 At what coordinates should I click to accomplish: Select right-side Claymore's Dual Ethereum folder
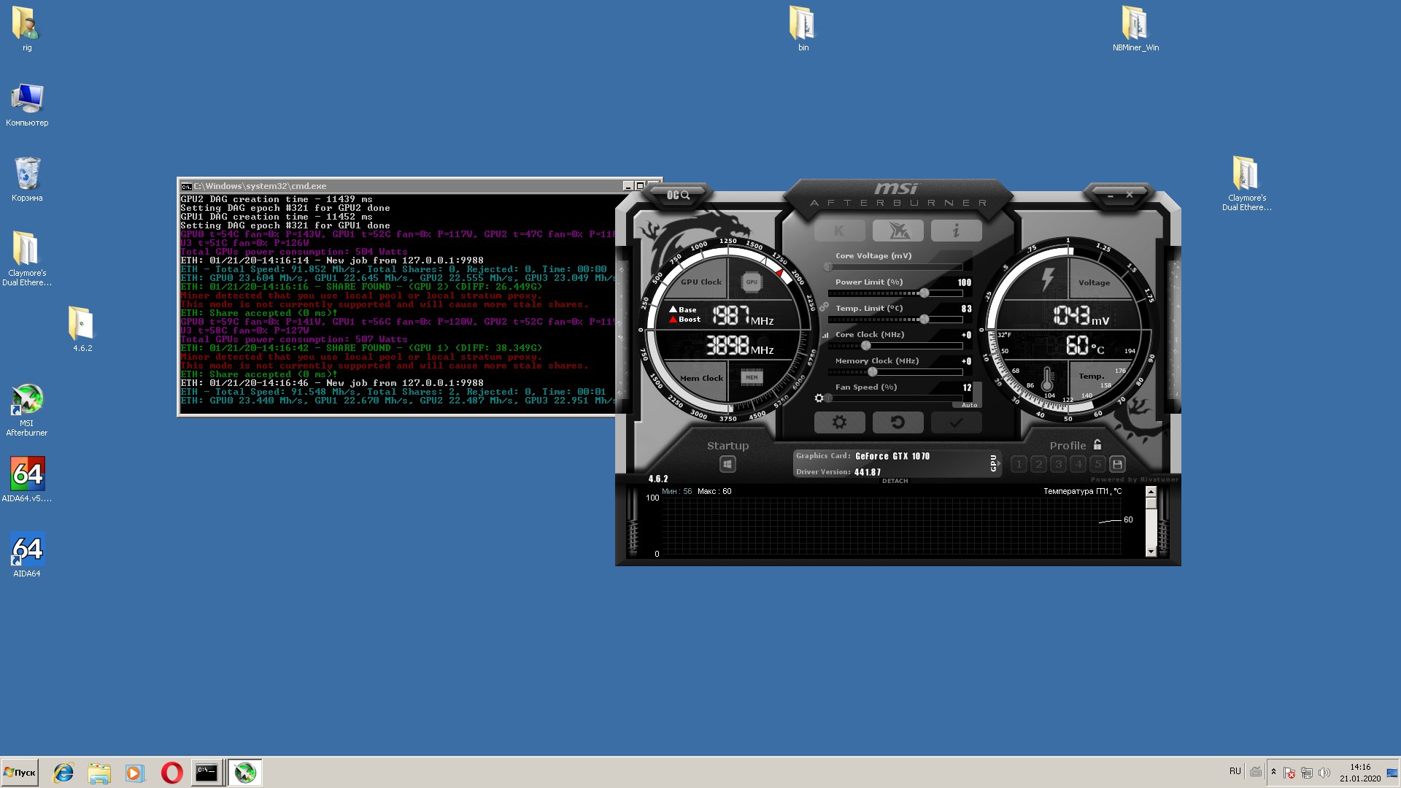coord(1246,183)
